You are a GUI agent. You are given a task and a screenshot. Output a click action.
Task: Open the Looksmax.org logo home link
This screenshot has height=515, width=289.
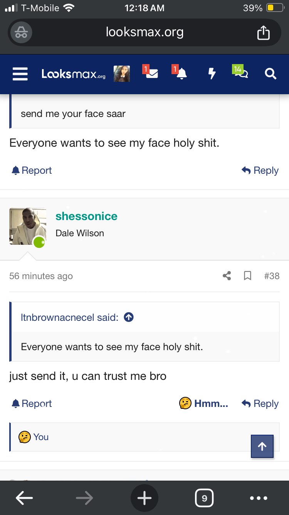pos(73,74)
